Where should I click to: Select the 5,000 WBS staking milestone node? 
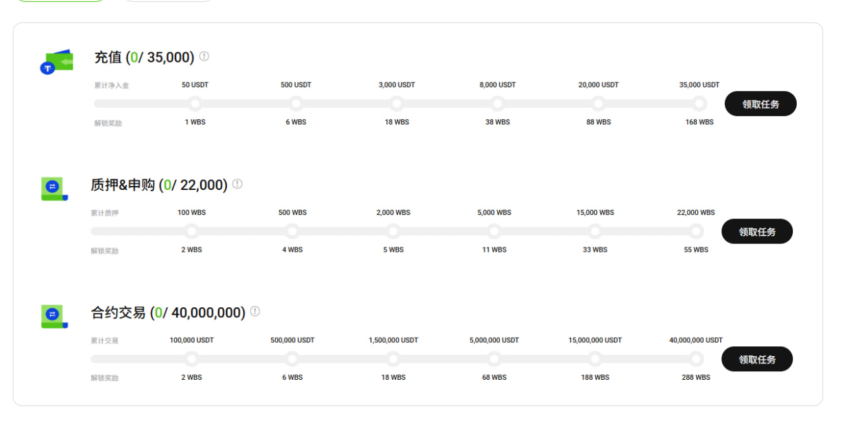pos(494,231)
